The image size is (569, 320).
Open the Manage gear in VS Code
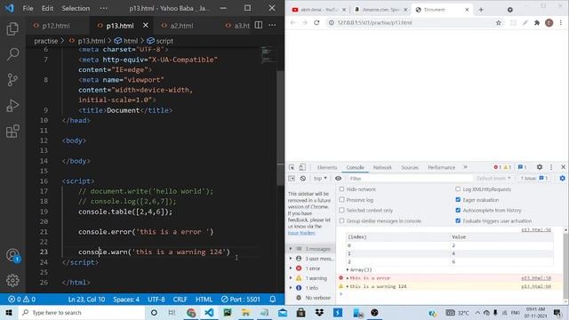pyautogui.click(x=12, y=281)
